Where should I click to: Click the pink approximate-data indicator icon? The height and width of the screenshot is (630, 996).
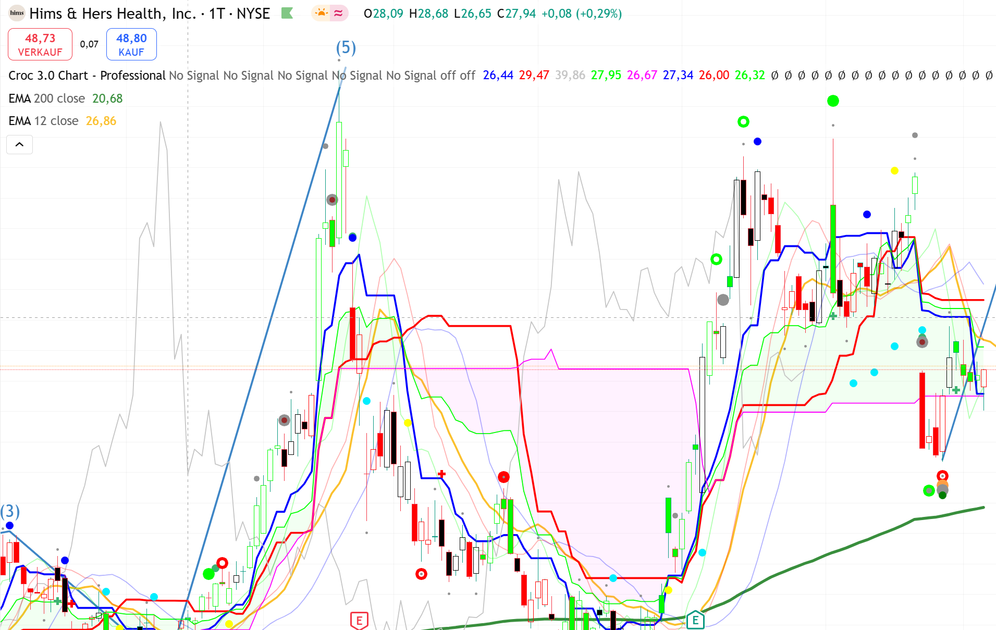339,13
